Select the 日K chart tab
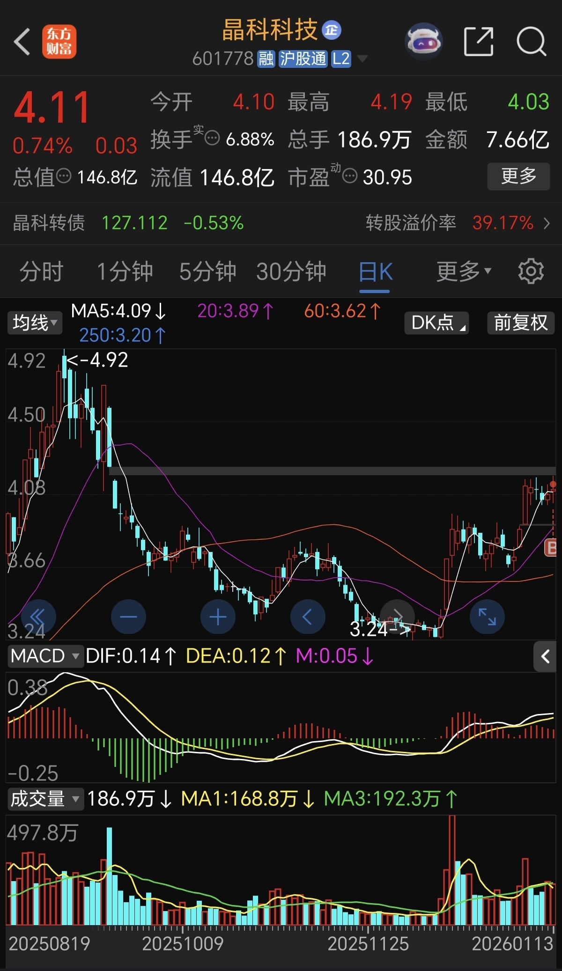Screen dimensions: 562x971 point(375,272)
